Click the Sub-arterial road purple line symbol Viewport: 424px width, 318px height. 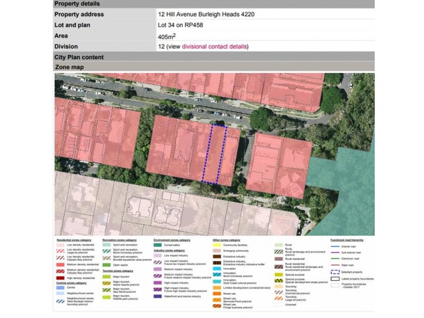click(x=335, y=253)
